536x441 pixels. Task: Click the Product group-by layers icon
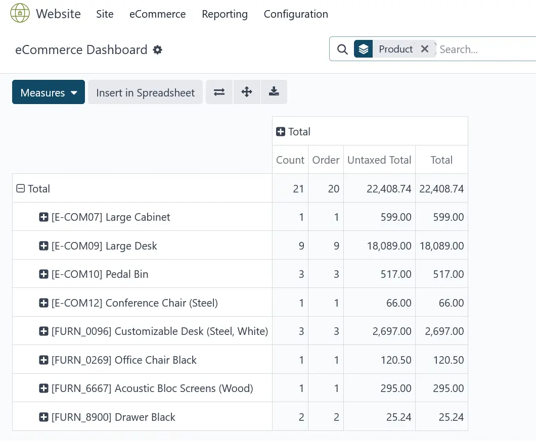363,49
